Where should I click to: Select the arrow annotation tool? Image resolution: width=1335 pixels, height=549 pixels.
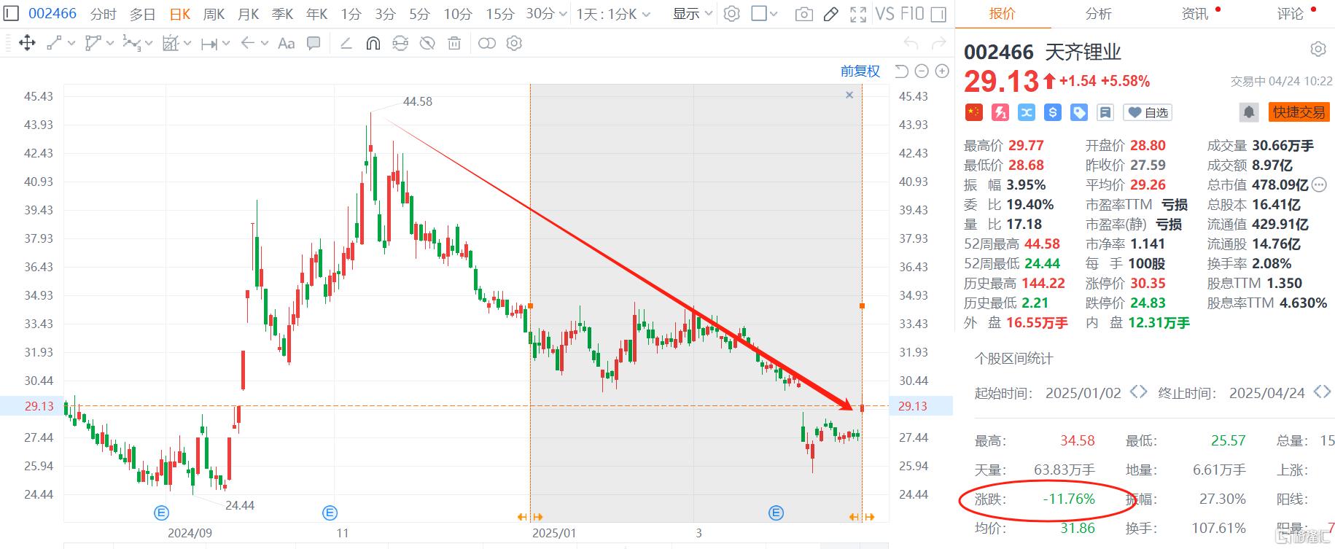coord(247,44)
